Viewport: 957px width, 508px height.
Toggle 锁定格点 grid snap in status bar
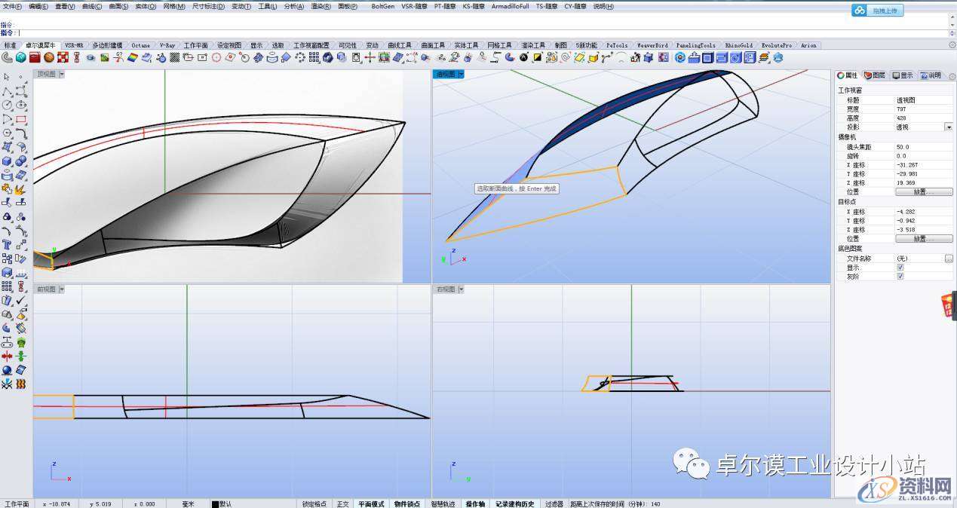click(x=314, y=503)
